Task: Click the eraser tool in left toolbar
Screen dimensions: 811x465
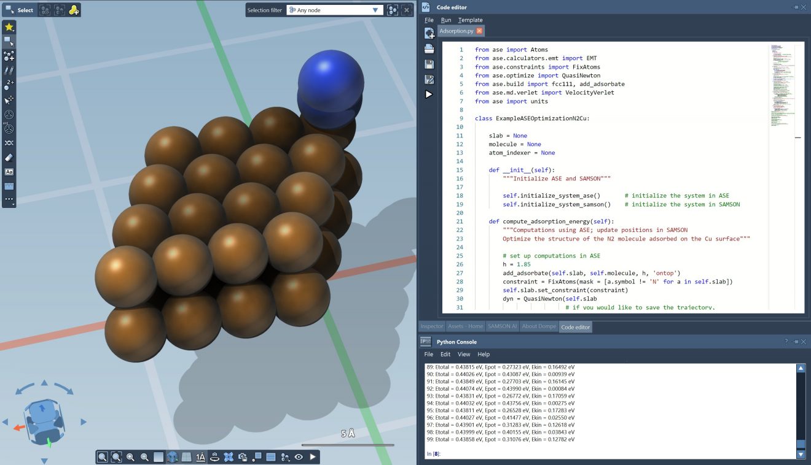Action: (x=9, y=158)
